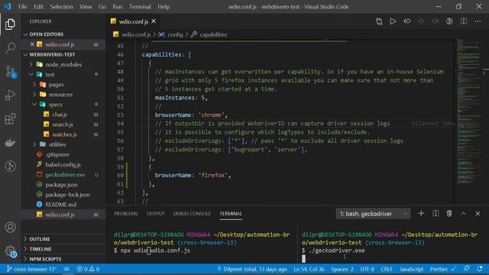Expand the Timeline section
Image resolution: width=489 pixels, height=275 pixels.
click(63, 249)
